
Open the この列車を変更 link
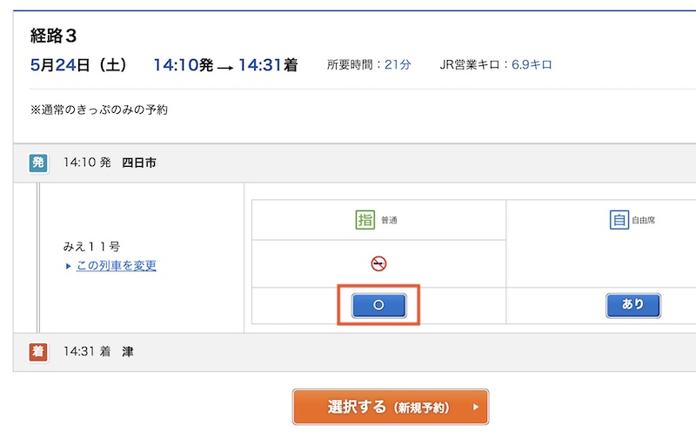[x=117, y=265]
